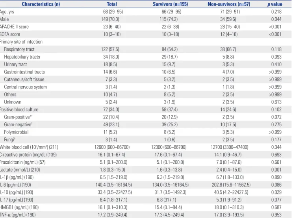Viewport: 293px width, 218px height.
Task: Click Survivors hepatobiliary value '29 (18.7)'
Action: point(170,57)
